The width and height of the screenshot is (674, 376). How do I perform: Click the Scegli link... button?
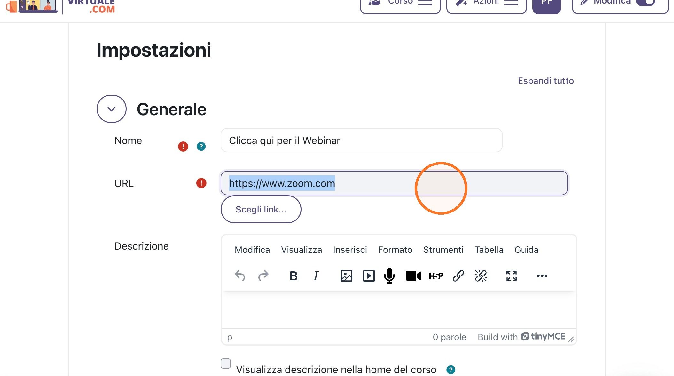click(x=261, y=209)
